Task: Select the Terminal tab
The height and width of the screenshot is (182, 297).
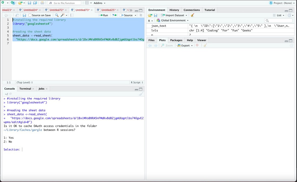Action: point(25,89)
